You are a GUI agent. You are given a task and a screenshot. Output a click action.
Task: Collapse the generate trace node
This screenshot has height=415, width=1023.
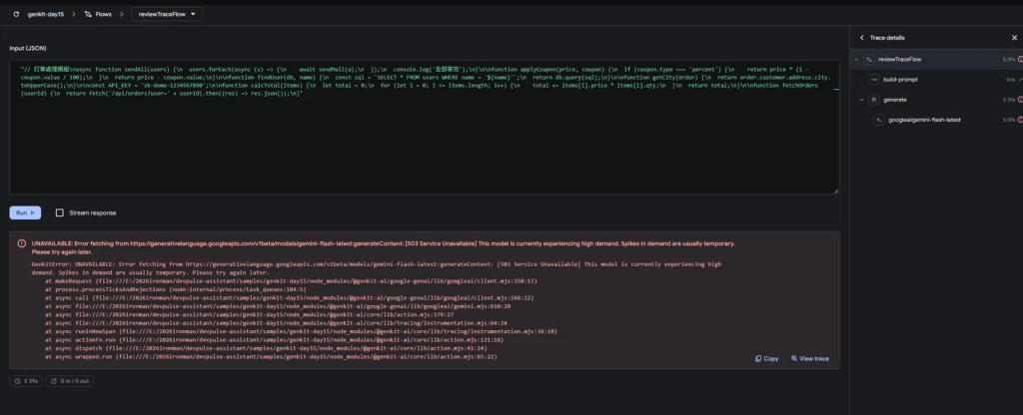(861, 100)
